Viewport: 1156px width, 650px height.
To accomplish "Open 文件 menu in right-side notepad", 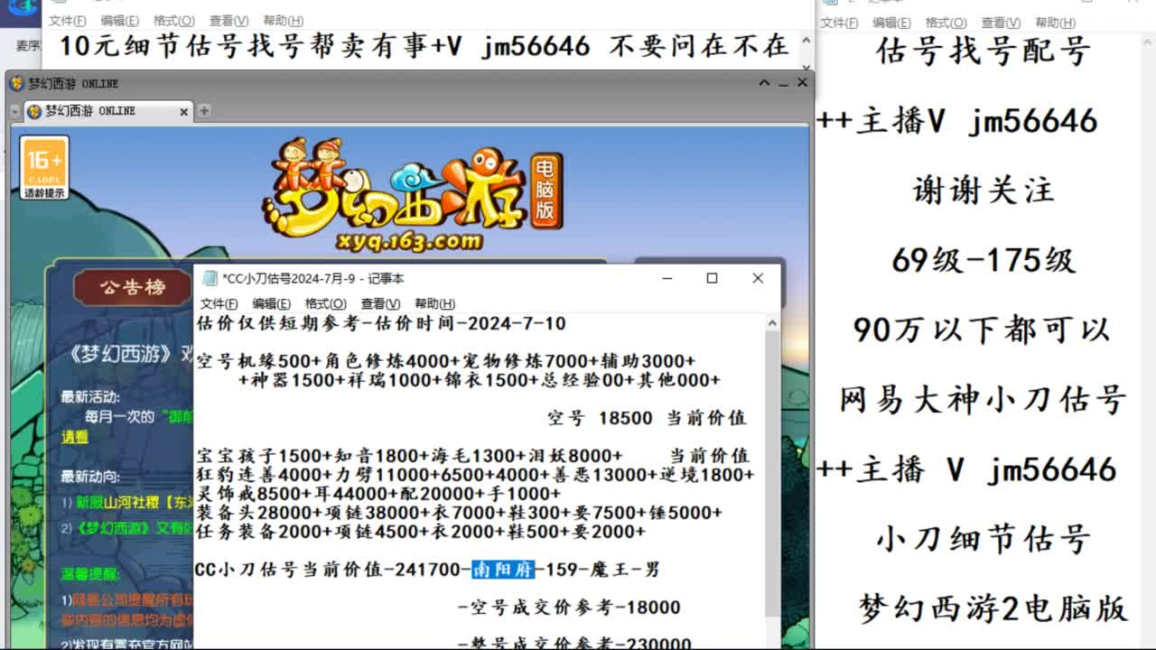I will pyautogui.click(x=839, y=23).
